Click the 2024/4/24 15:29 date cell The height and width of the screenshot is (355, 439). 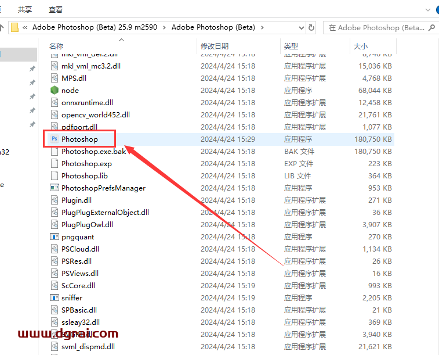[228, 139]
